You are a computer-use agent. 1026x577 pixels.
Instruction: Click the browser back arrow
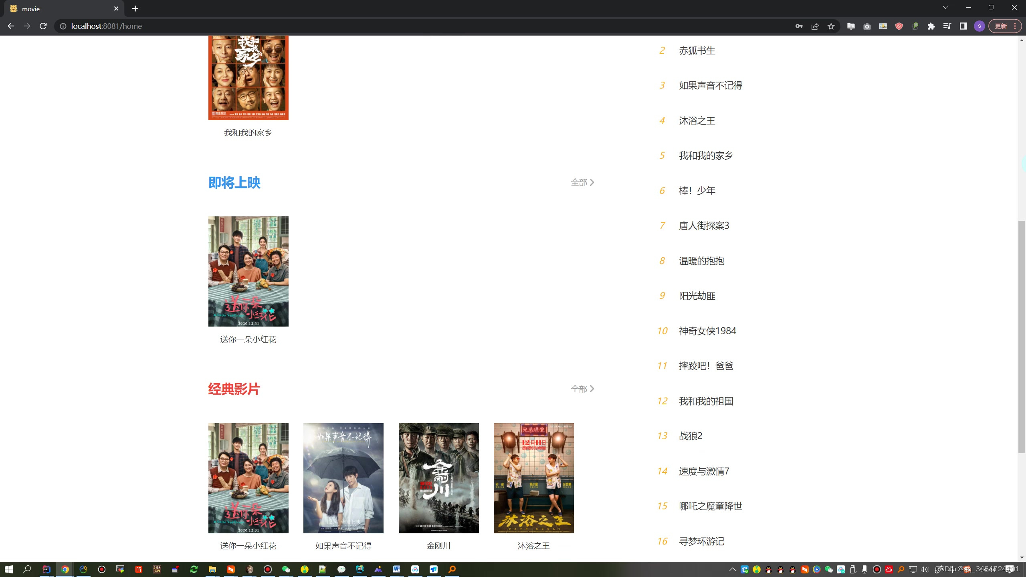(11, 26)
